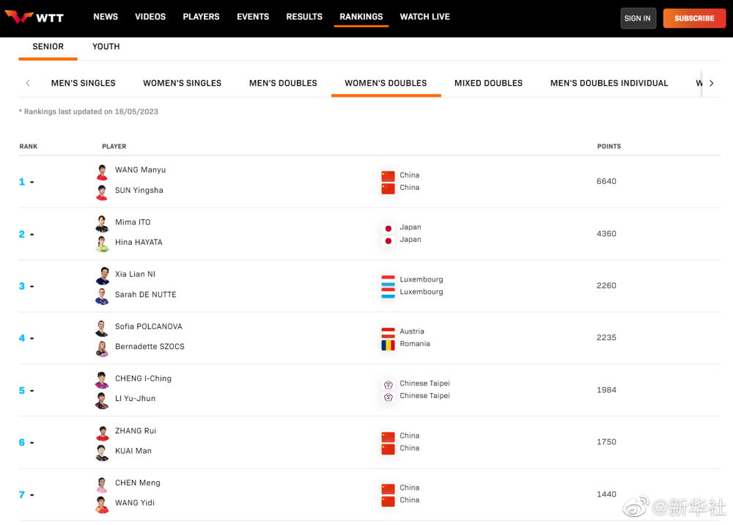The image size is (733, 525).
Task: Click KUAI Man's avatar photo
Action: click(x=103, y=452)
